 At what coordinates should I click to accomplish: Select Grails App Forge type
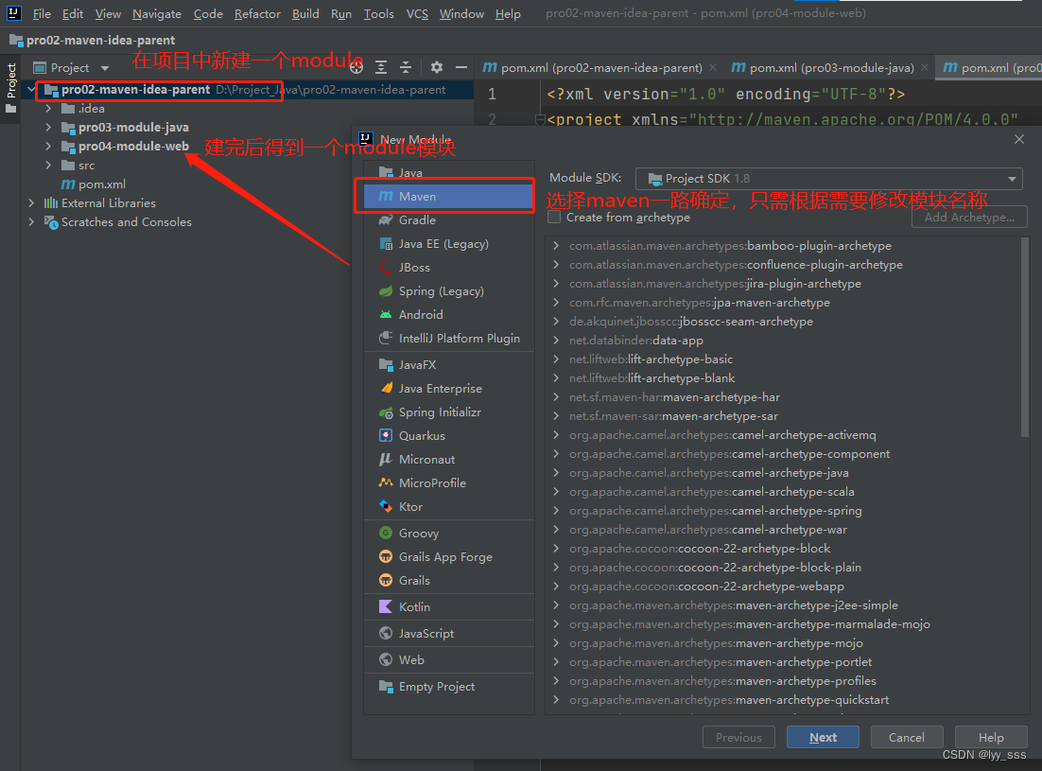pyautogui.click(x=449, y=557)
